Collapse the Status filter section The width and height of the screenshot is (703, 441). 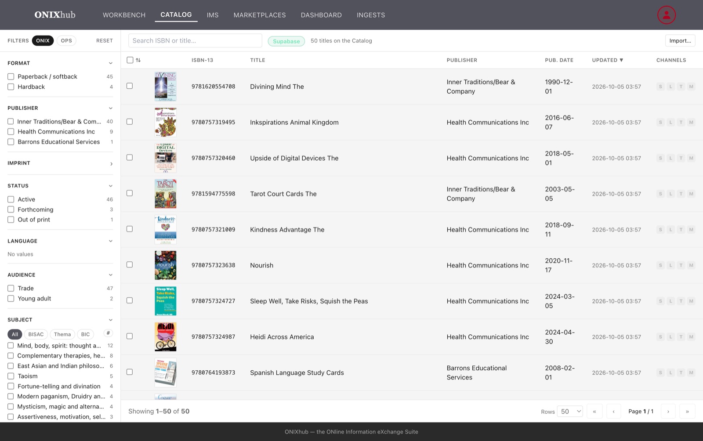coord(111,186)
